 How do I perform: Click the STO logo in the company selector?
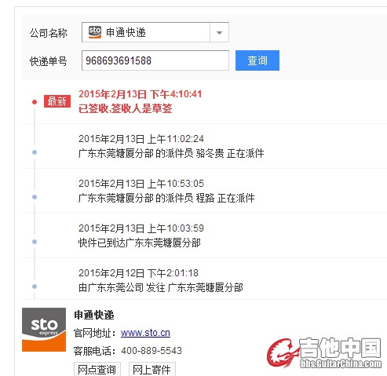pyautogui.click(x=95, y=32)
